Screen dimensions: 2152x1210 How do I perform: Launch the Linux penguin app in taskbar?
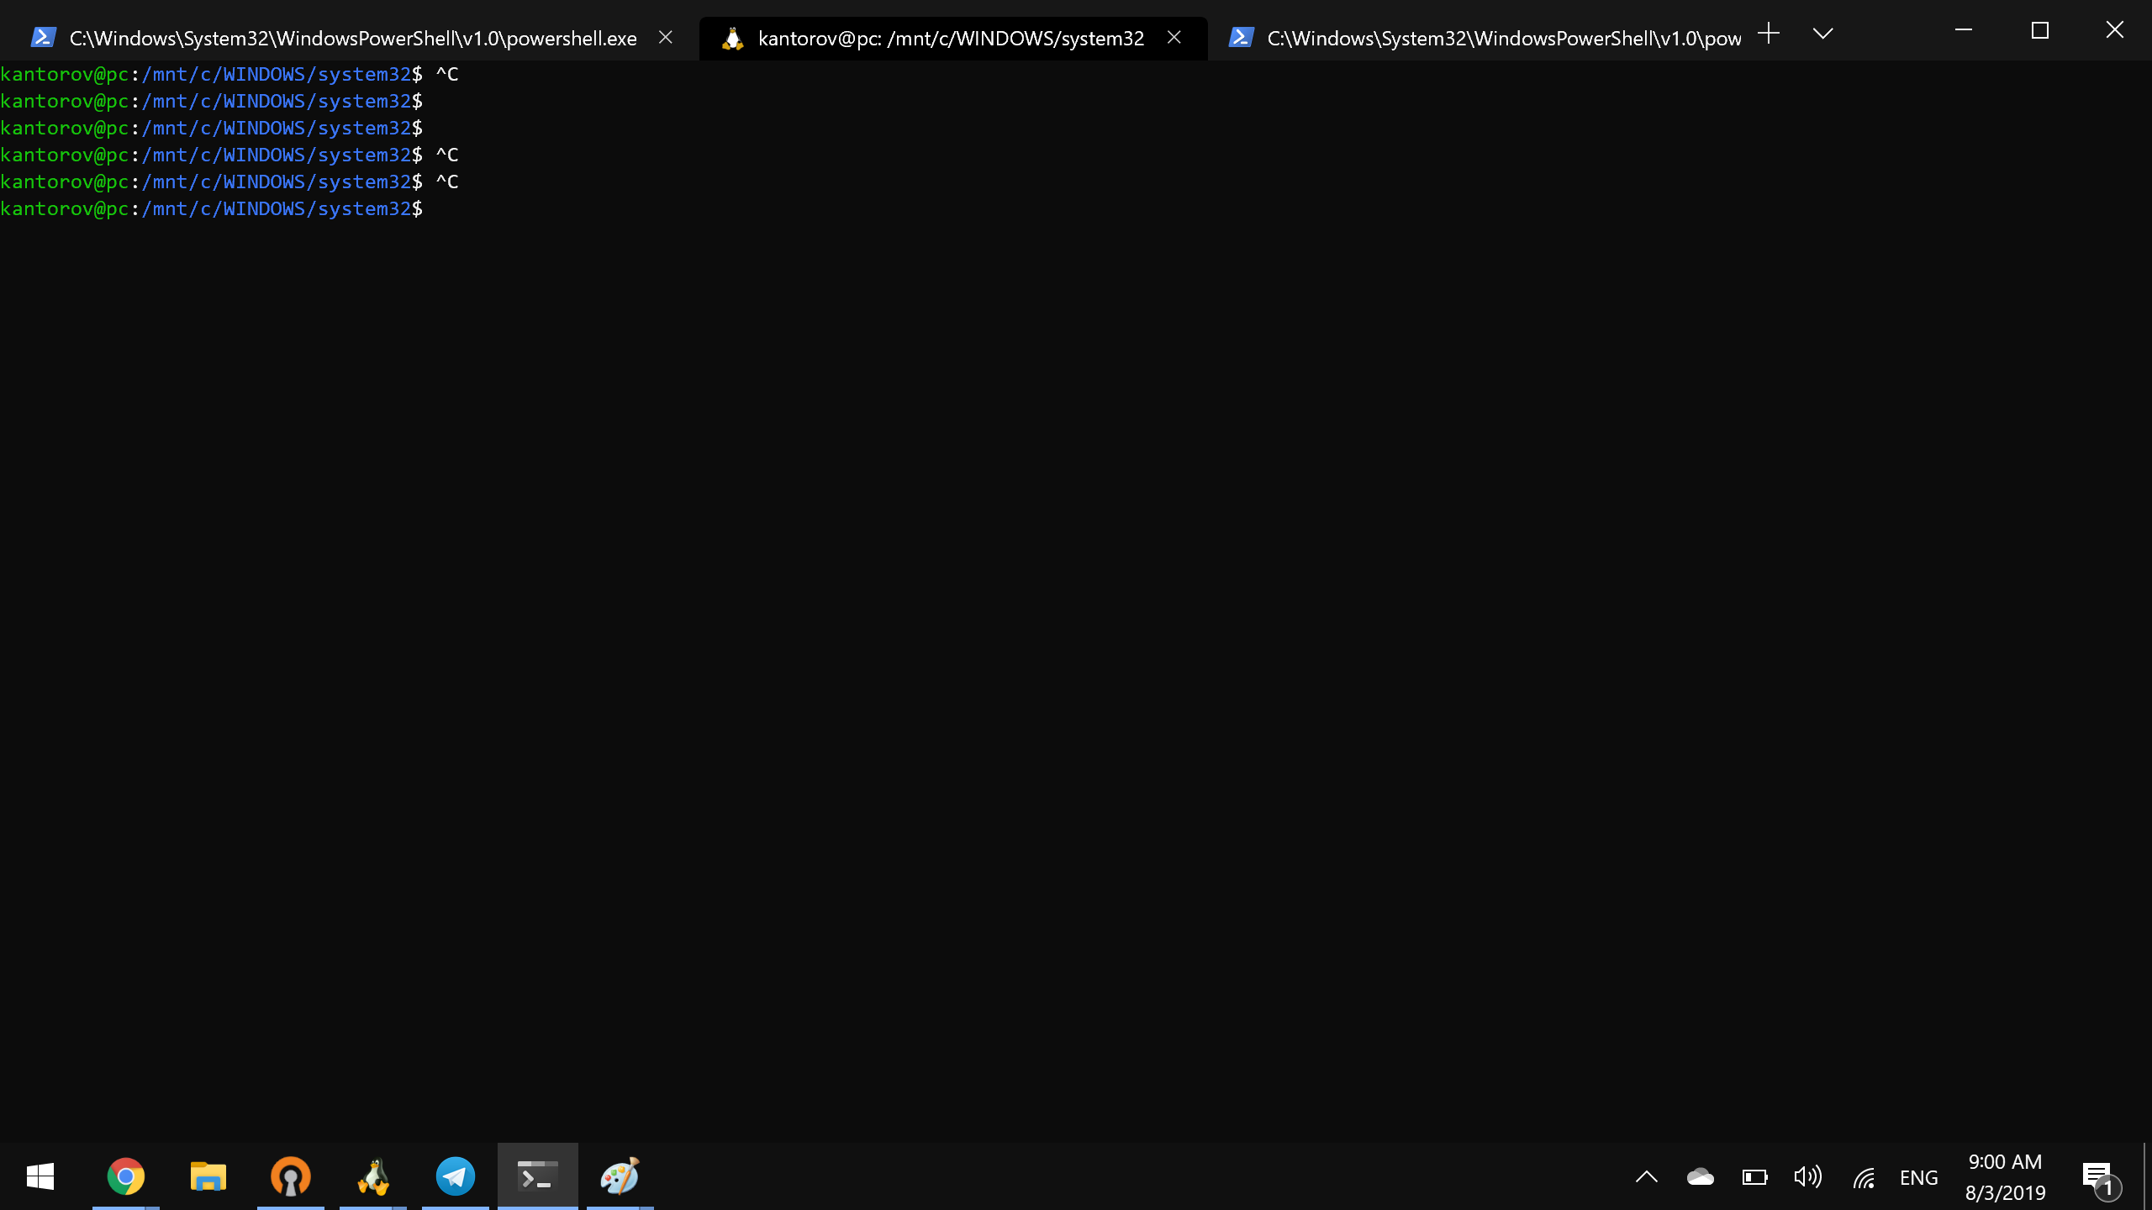[372, 1176]
